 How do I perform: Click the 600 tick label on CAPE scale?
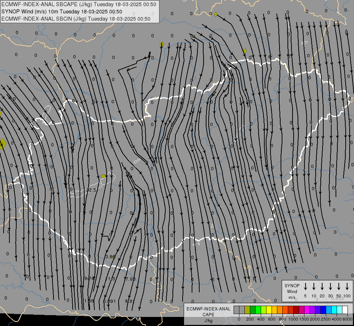(x=272, y=319)
